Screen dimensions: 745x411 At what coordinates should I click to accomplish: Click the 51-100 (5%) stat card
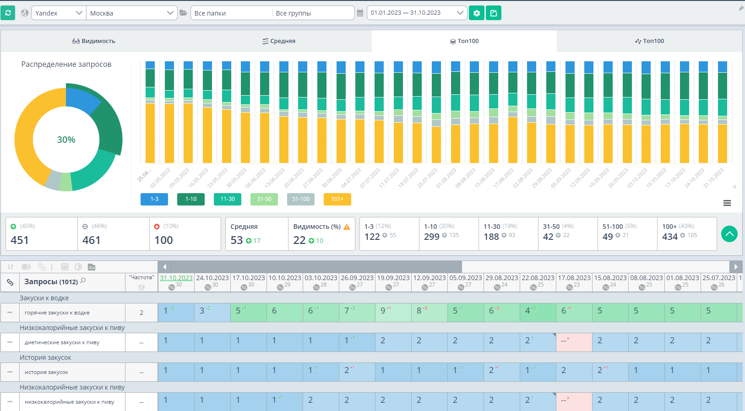(627, 234)
